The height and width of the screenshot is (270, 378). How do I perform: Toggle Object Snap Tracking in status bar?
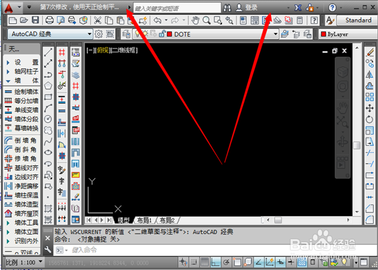(x=259, y=262)
